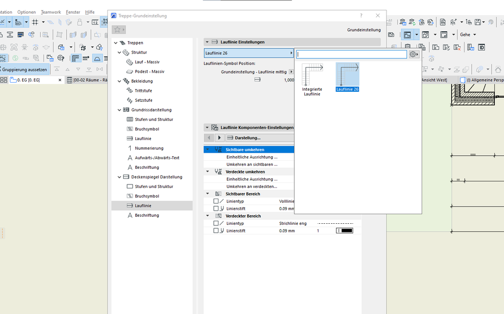Collapse the Treppen tree node

click(x=116, y=43)
